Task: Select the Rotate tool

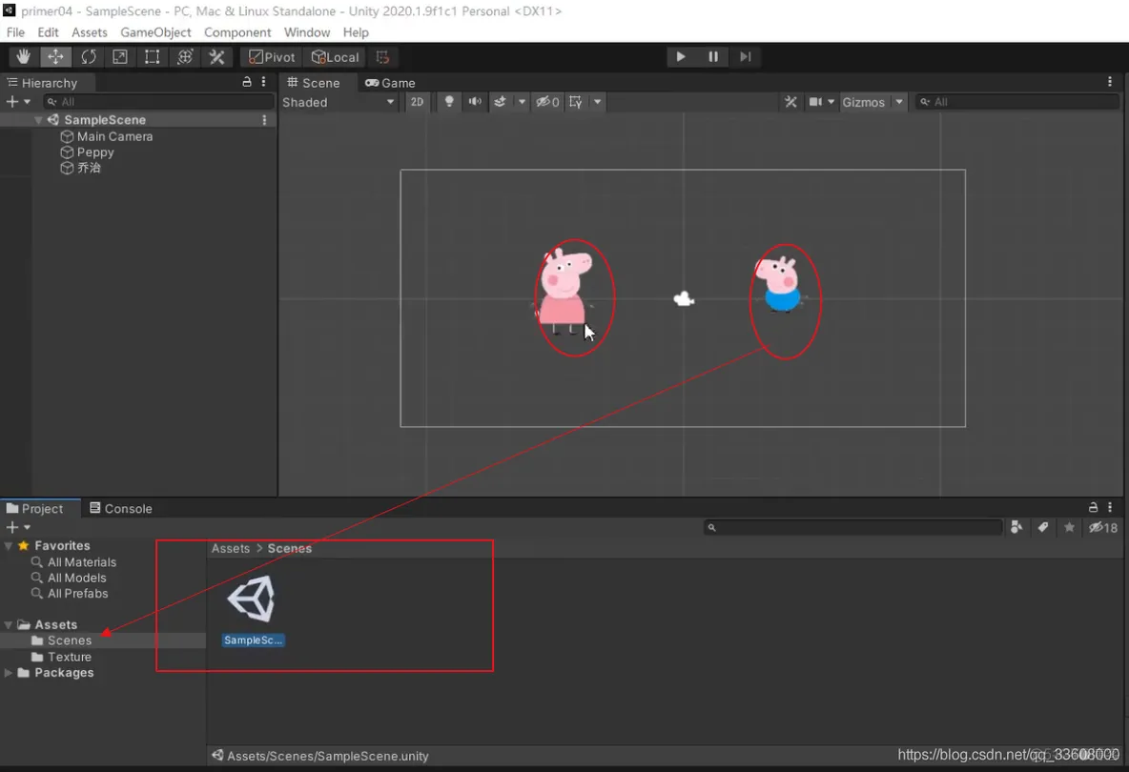Action: point(88,57)
